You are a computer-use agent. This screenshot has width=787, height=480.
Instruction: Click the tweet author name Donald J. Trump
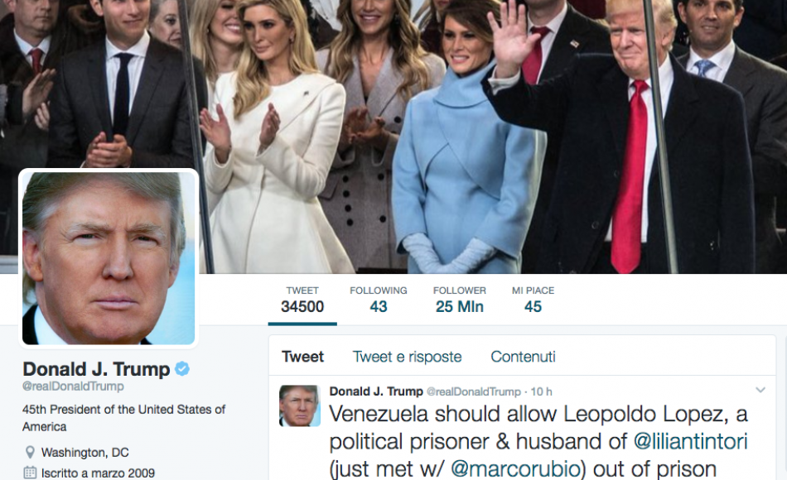pyautogui.click(x=376, y=391)
